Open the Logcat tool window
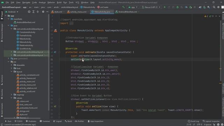 57,121
